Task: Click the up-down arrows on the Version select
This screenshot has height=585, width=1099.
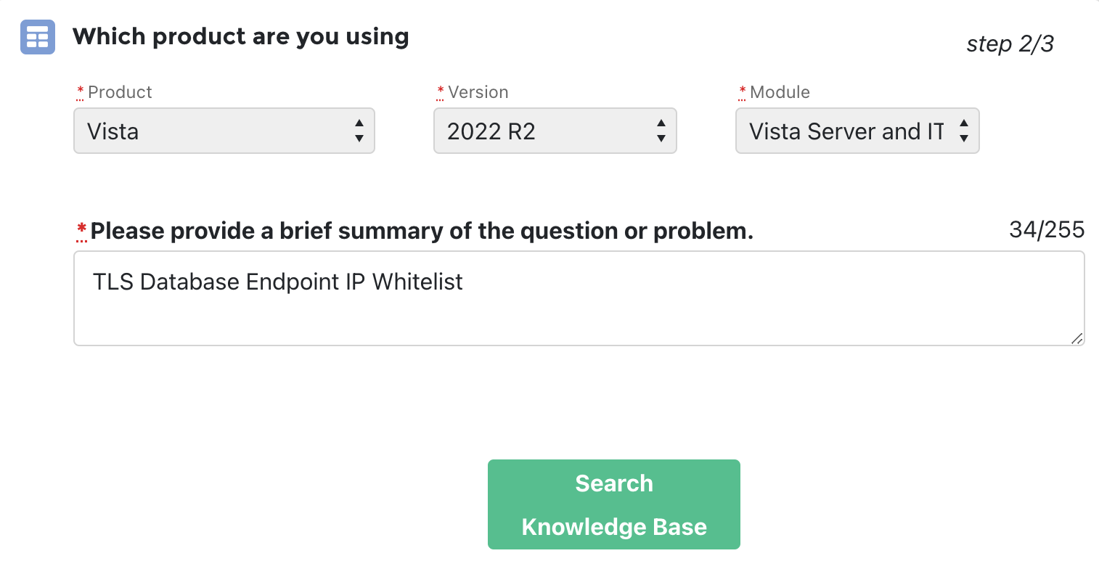Action: click(x=661, y=131)
